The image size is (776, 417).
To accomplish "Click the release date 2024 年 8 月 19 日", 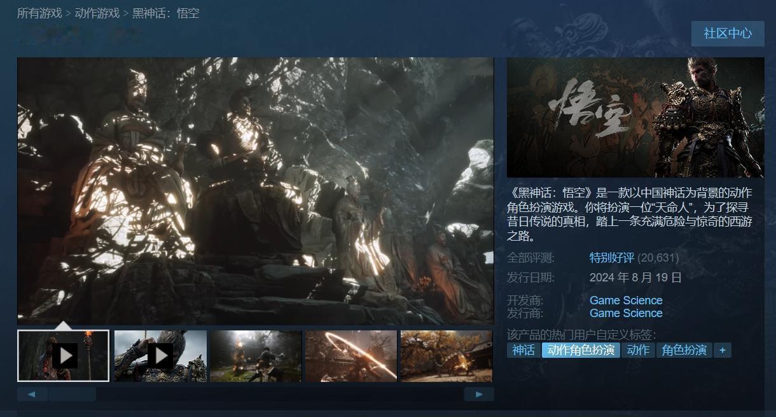I will click(x=635, y=278).
